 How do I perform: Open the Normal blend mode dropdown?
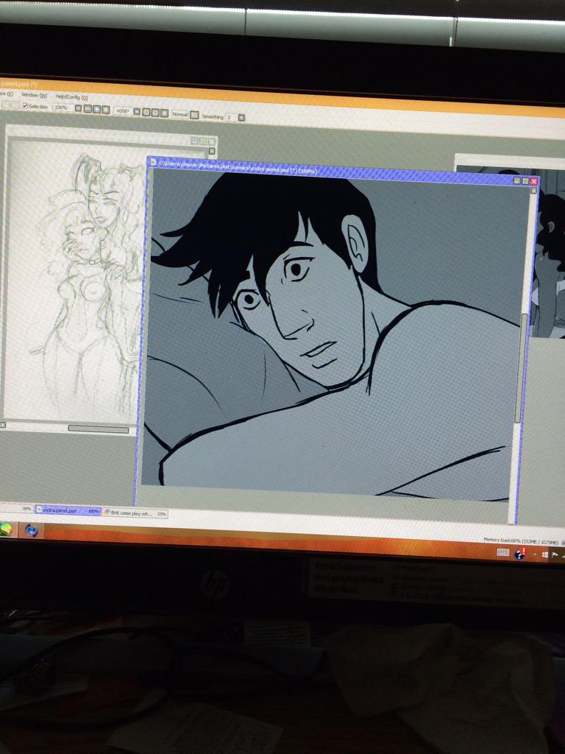180,114
